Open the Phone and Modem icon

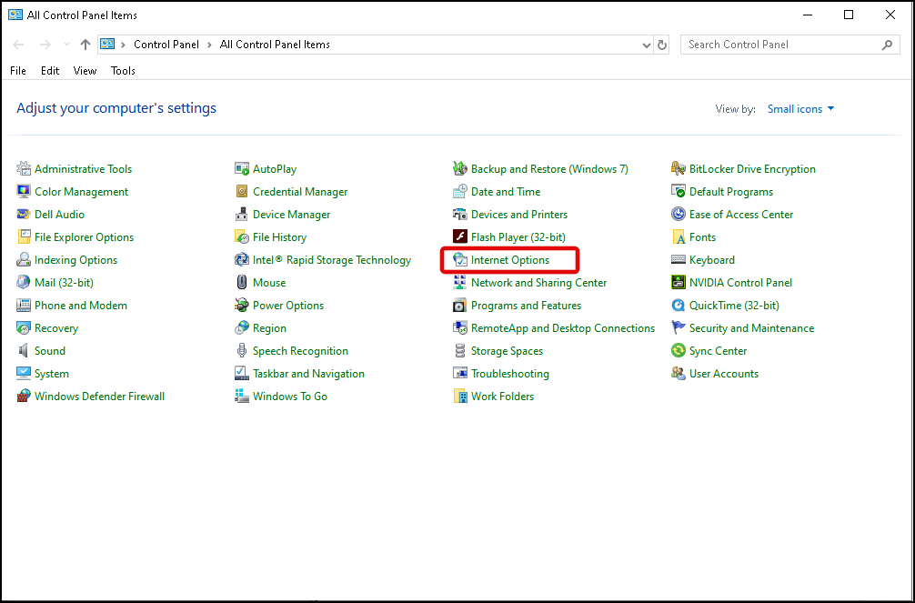(24, 306)
